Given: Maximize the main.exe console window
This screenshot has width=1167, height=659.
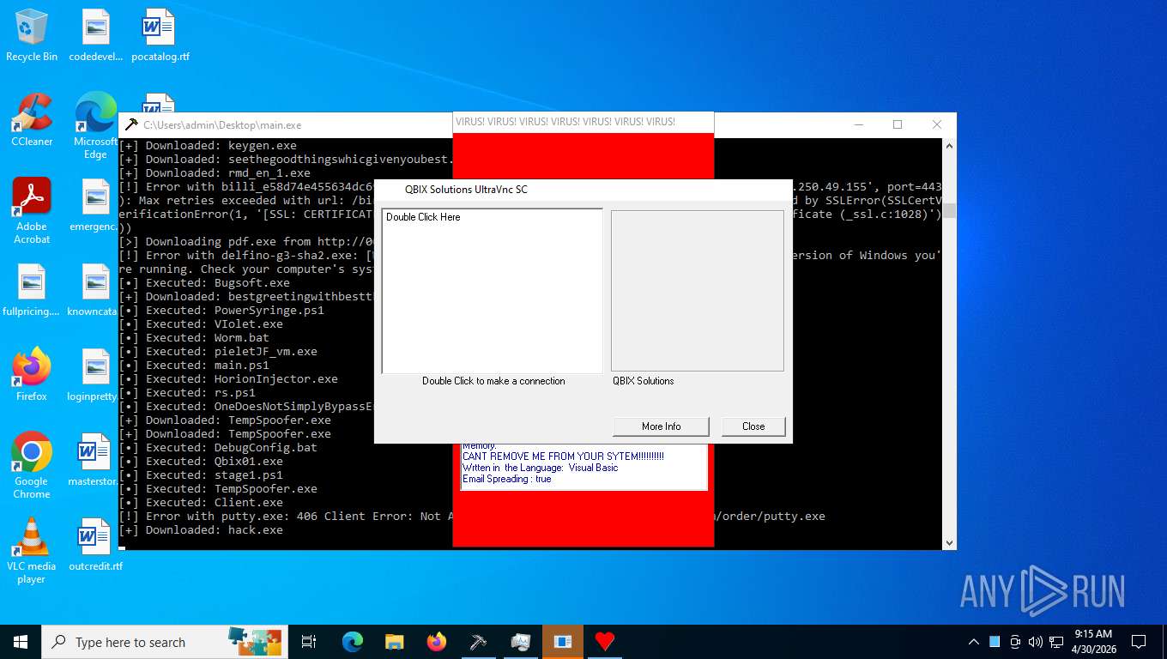Looking at the screenshot, I should coord(898,124).
